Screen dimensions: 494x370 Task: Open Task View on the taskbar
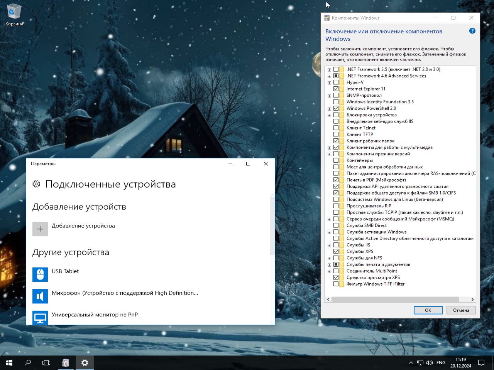pyautogui.click(x=46, y=363)
